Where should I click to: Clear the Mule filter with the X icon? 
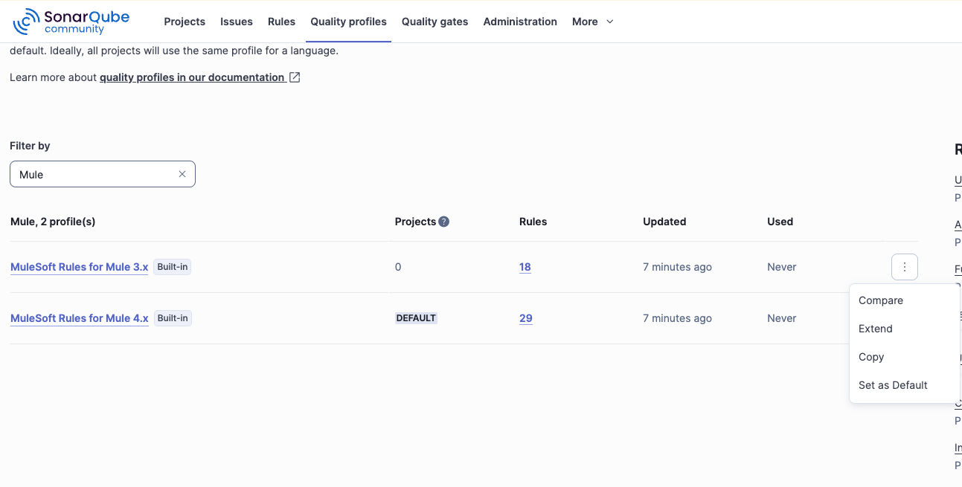(x=182, y=174)
